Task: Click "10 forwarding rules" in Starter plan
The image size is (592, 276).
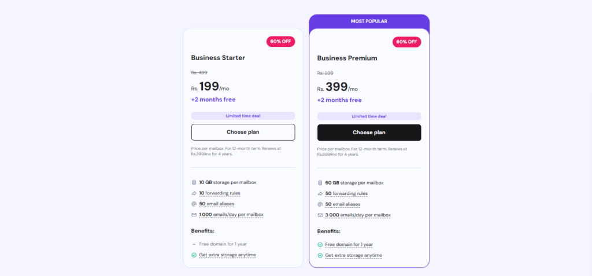Action: [220, 193]
